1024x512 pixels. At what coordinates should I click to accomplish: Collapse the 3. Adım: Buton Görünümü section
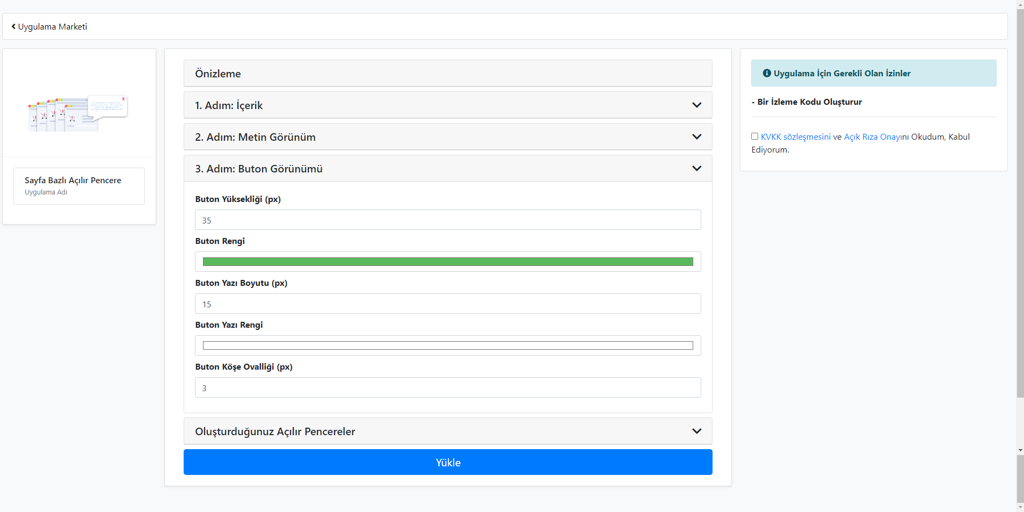click(448, 169)
